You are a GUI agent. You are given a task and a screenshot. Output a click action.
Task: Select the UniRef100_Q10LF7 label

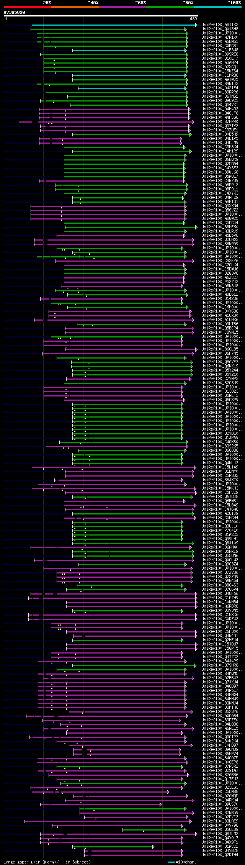[x=220, y=59]
